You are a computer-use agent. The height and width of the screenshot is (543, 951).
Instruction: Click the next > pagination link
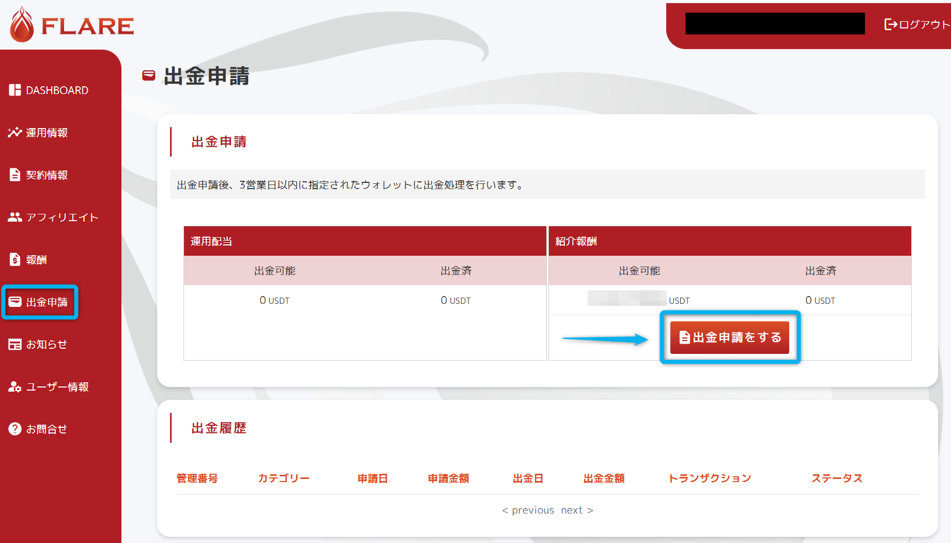click(577, 510)
